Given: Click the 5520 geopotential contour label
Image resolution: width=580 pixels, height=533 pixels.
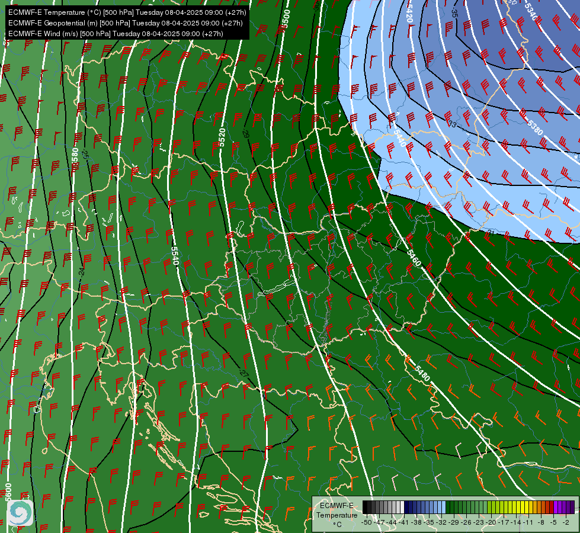Looking at the screenshot, I should point(222,137).
